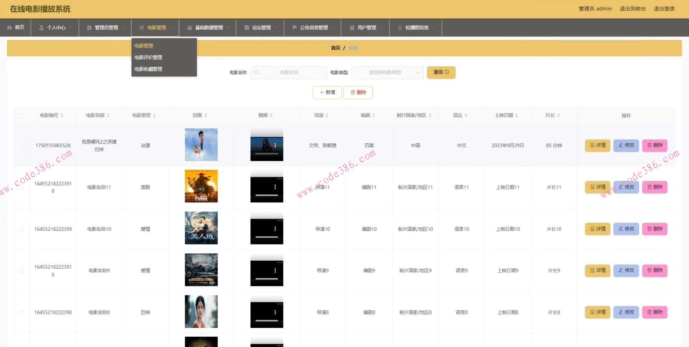This screenshot has width=689, height=347.
Task: Open the 电影类型 filter dropdown
Action: tap(387, 73)
